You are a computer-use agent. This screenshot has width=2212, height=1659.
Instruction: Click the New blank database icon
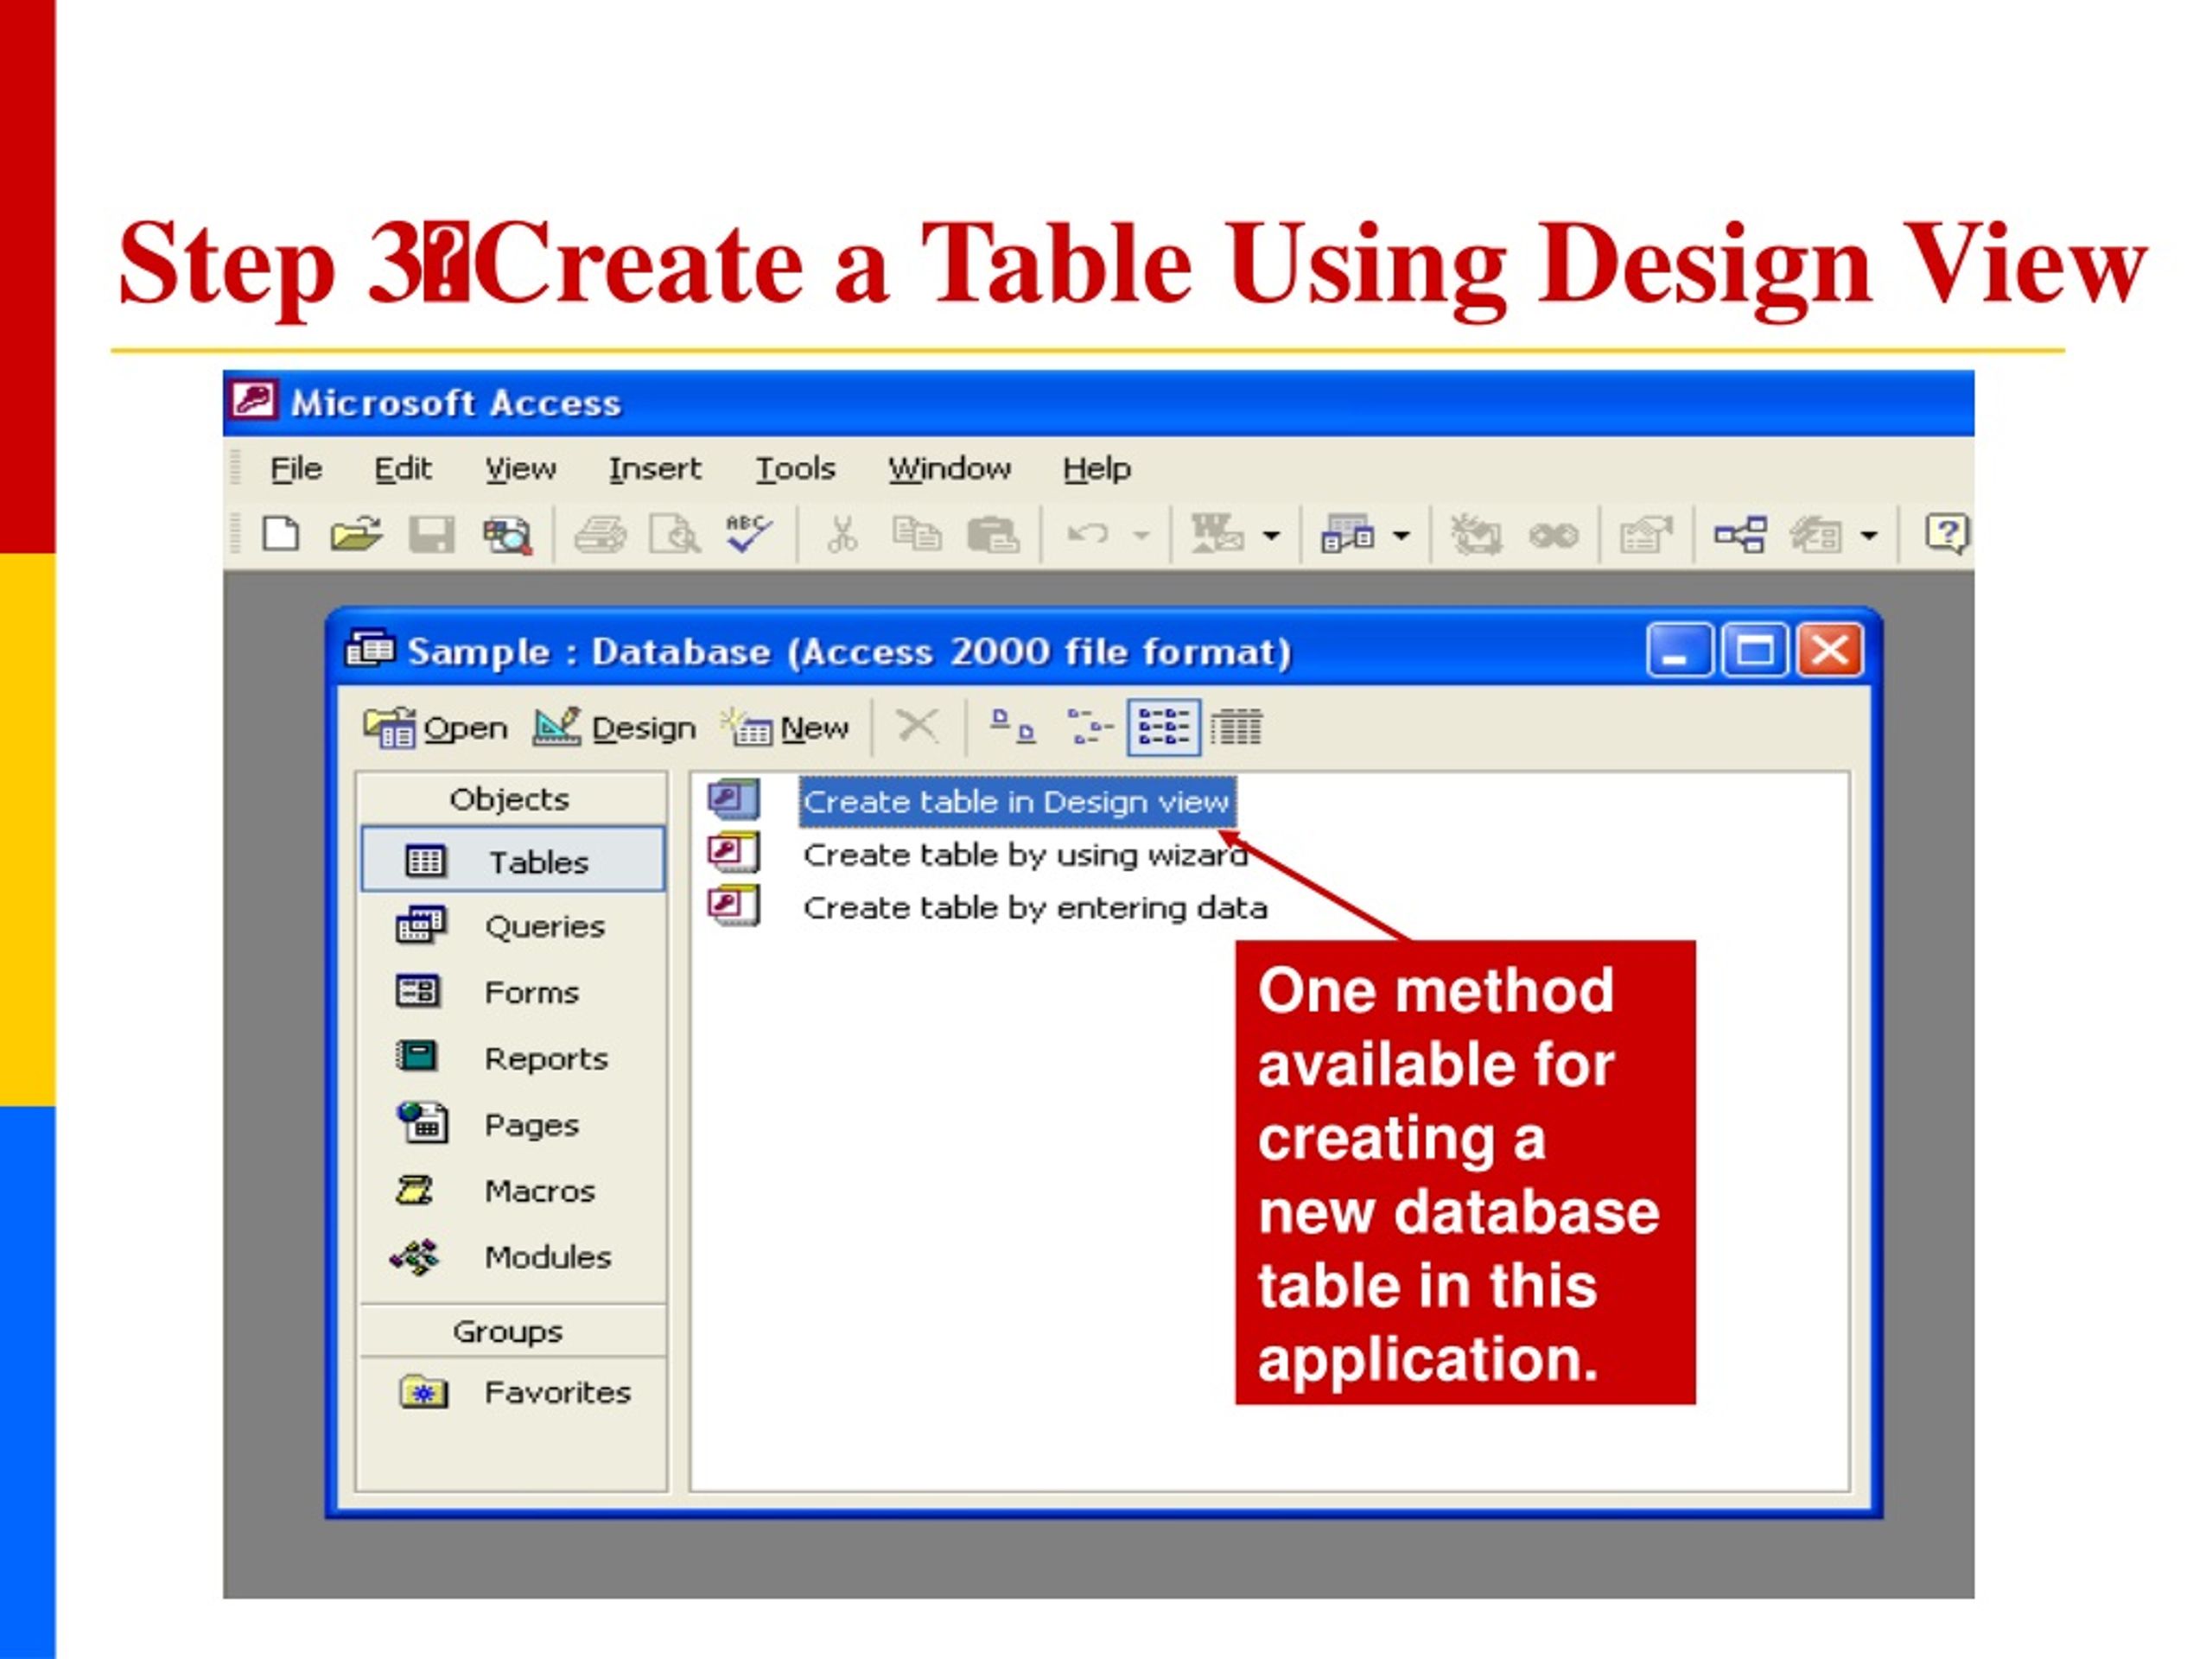coord(280,534)
